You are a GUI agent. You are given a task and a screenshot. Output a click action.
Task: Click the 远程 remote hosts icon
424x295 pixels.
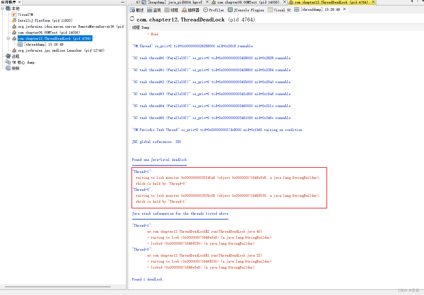tap(8, 56)
